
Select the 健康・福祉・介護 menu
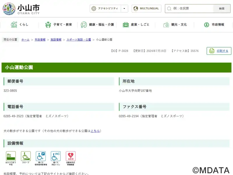(97, 25)
